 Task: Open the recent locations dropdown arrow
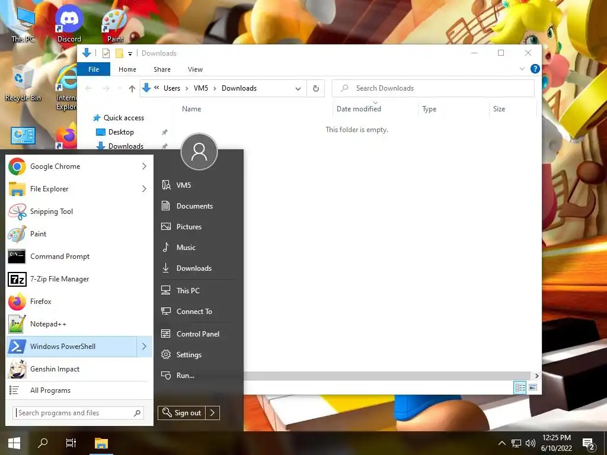[120, 89]
